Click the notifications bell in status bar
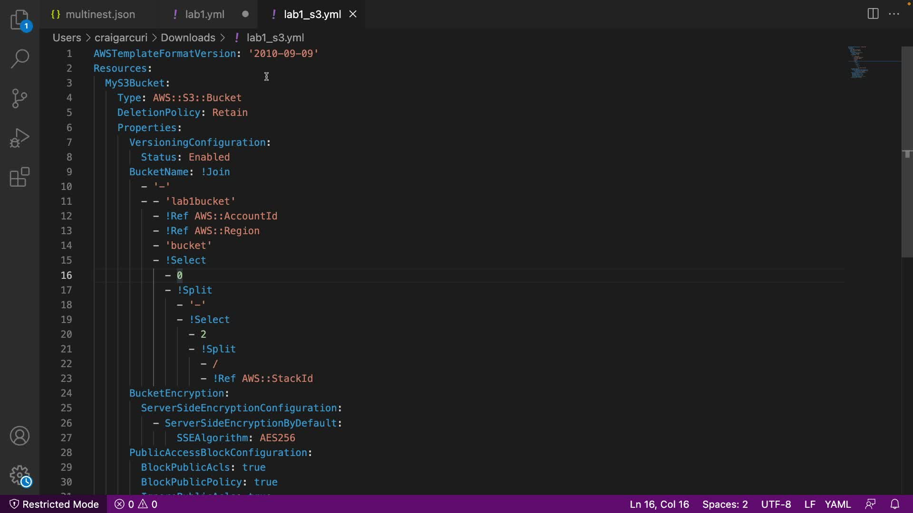Image resolution: width=913 pixels, height=513 pixels. tap(894, 504)
